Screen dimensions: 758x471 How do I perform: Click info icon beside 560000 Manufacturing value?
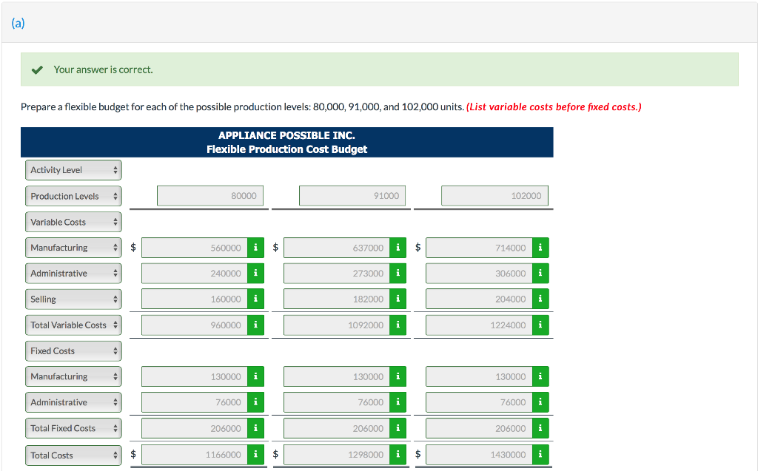tap(255, 248)
